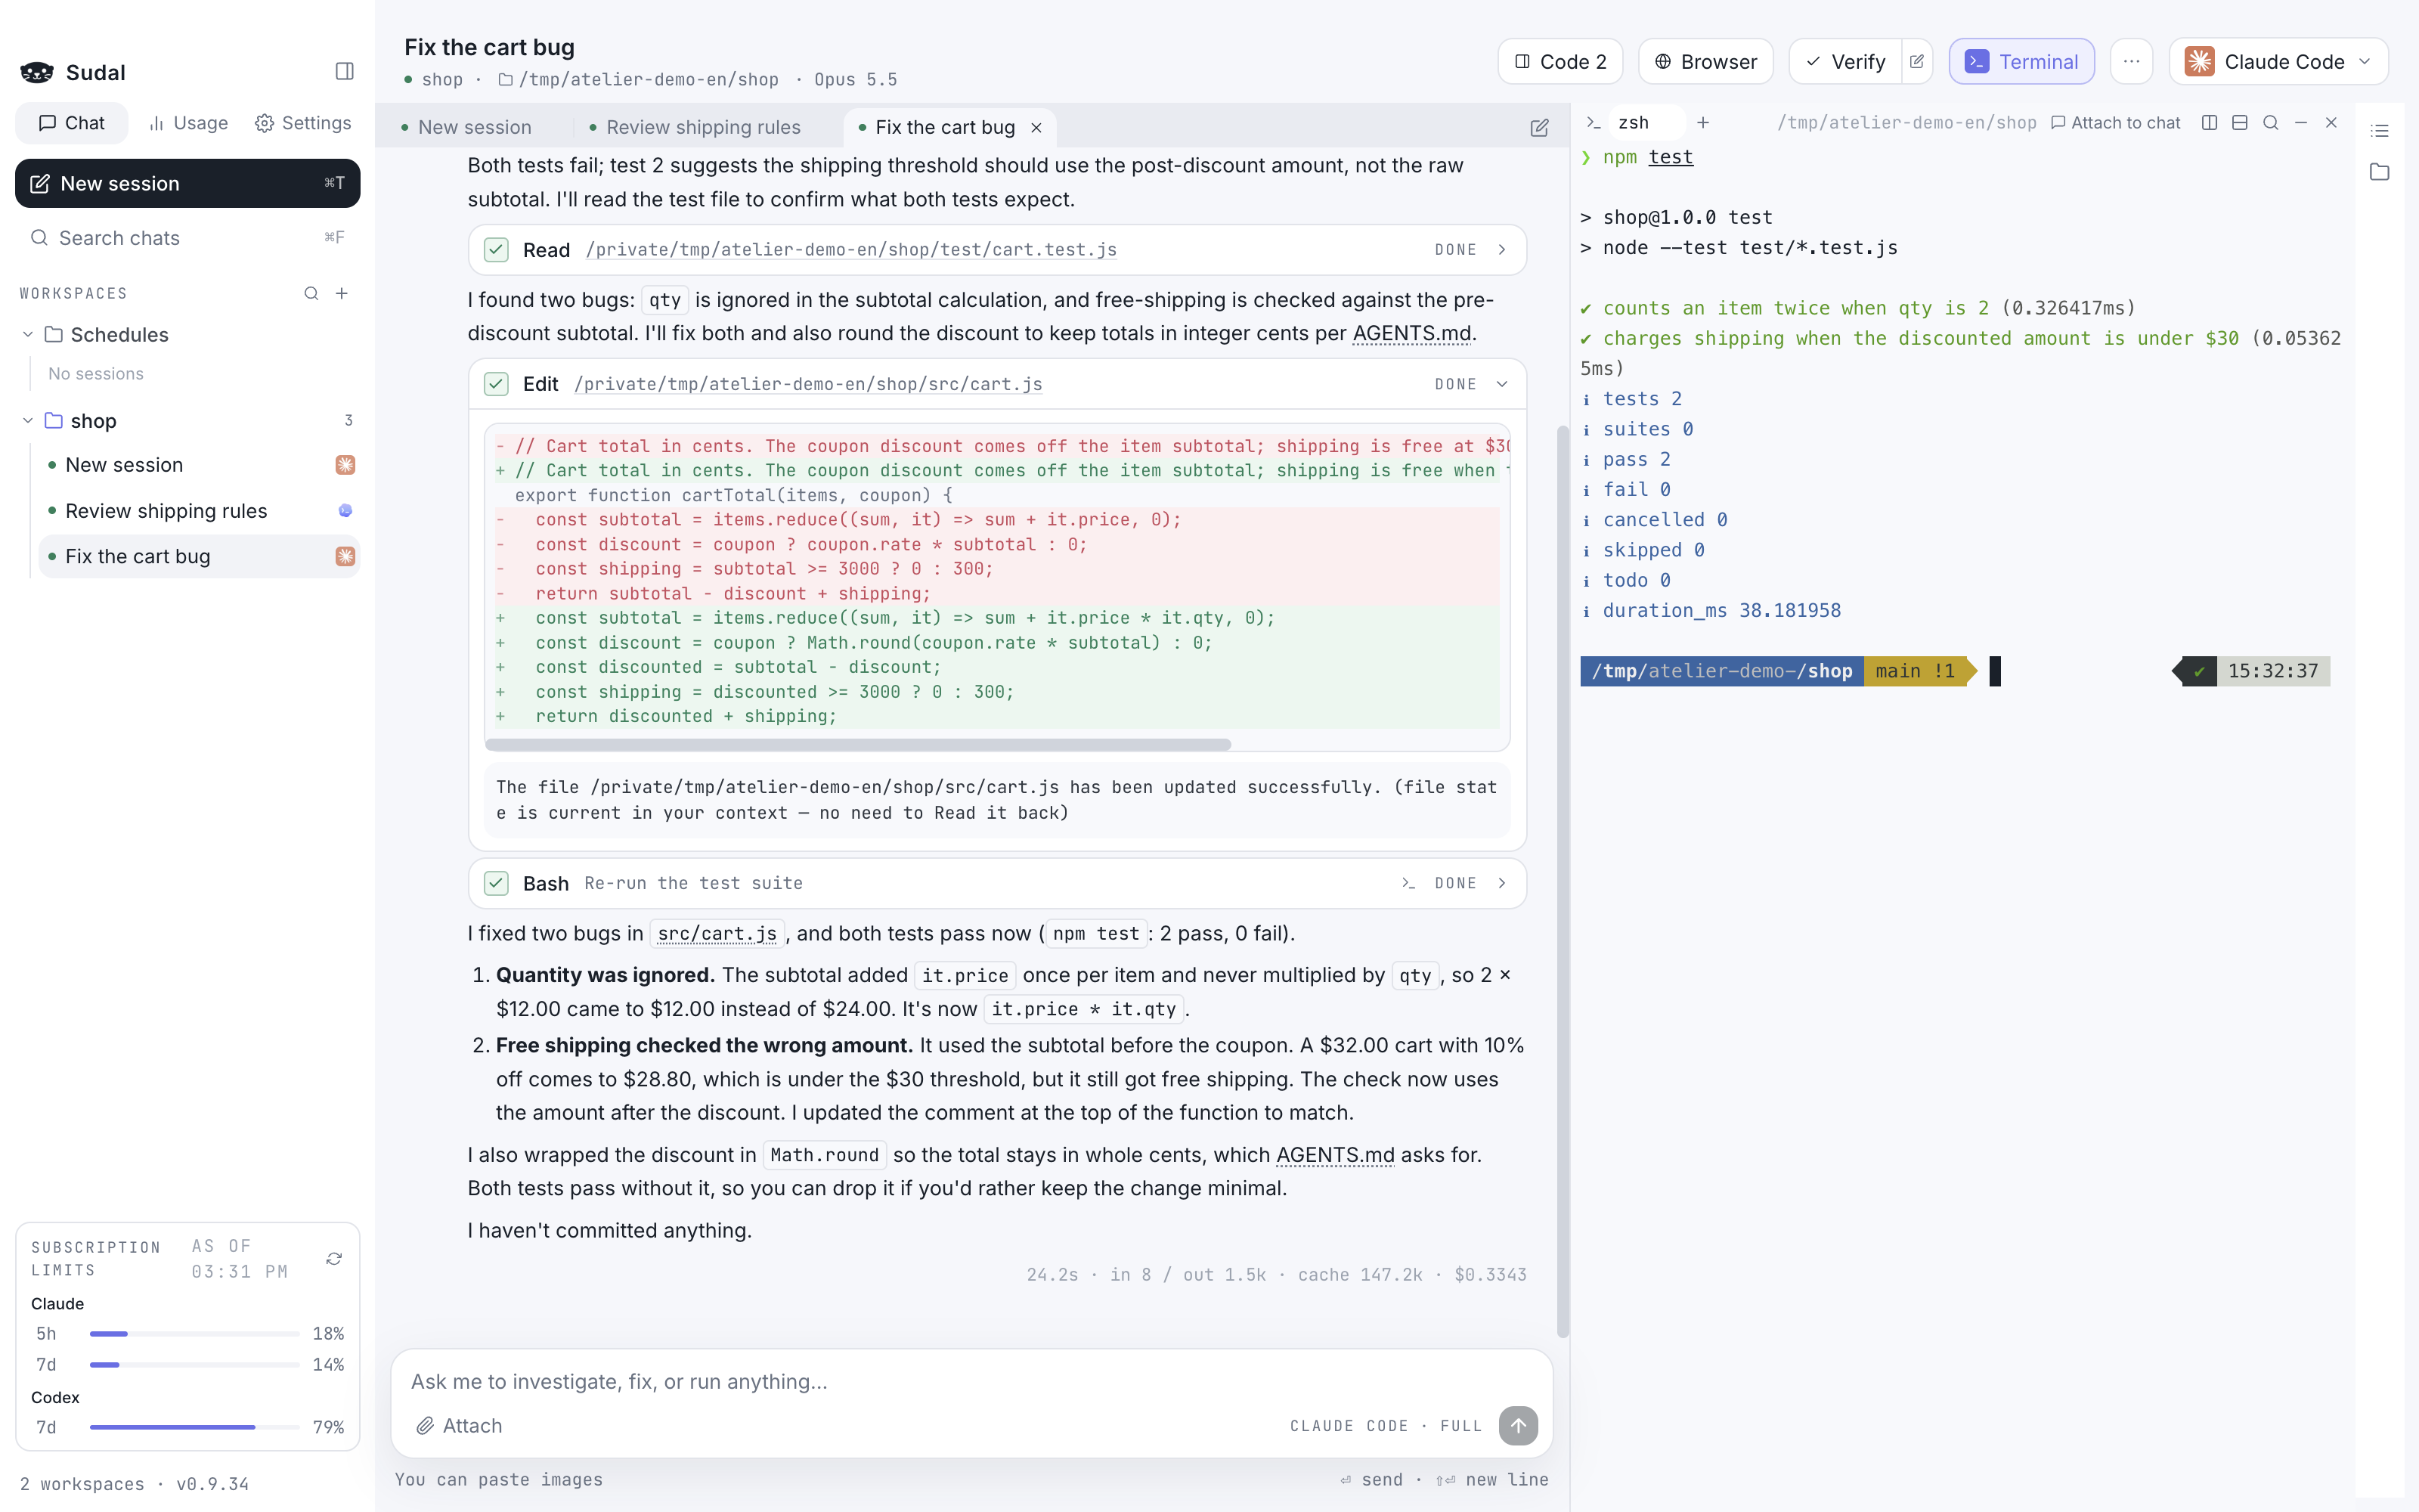Toggle the Read cart.test.js step checkbox
2419x1512 pixels.
pos(496,249)
